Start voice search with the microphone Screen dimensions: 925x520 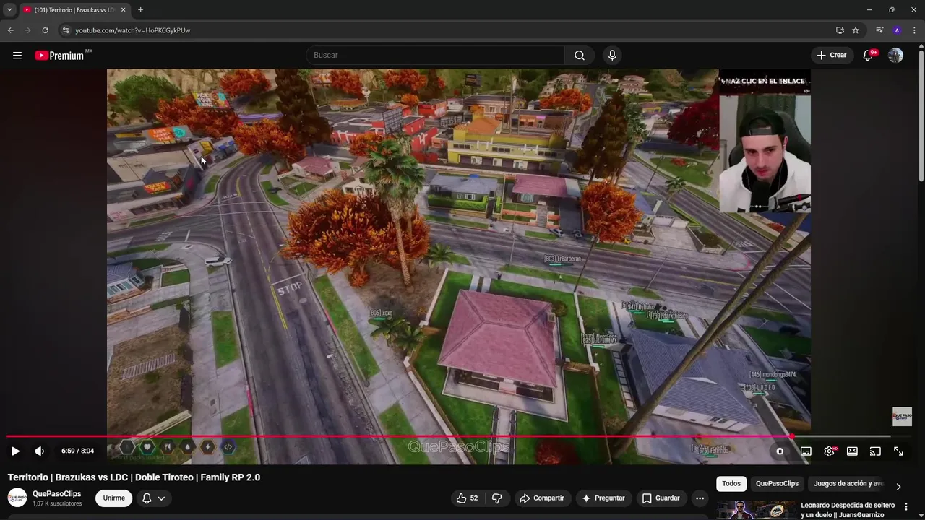pos(612,56)
